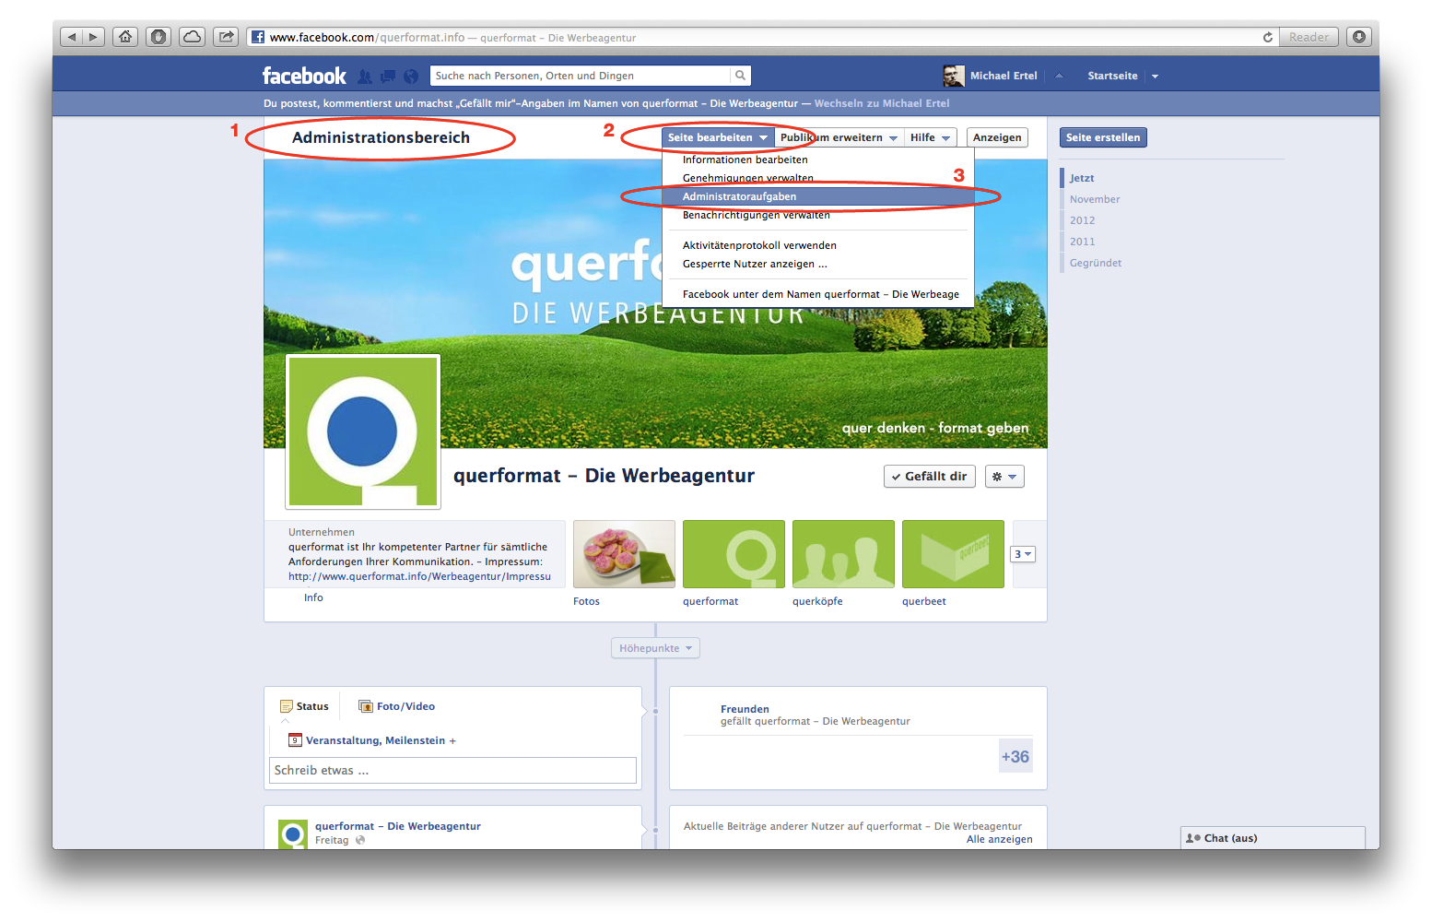Image resolution: width=1432 pixels, height=922 pixels.
Task: Open friend requests icon in Facebook header
Action: (365, 77)
